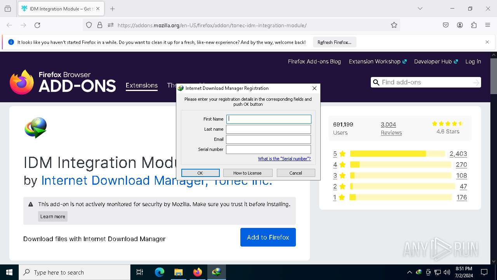Bookmark this page with star icon
Viewport: 497px width, 280px height.
point(394,25)
